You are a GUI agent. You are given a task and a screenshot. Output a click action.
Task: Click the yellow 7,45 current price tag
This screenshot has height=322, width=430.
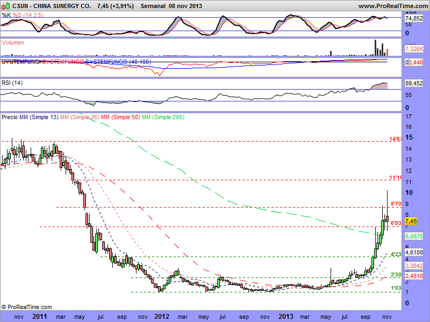[x=411, y=221]
